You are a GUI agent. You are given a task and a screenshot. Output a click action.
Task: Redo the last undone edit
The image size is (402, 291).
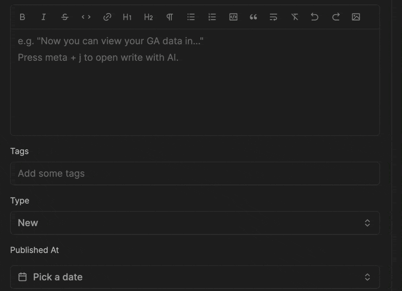click(x=336, y=17)
